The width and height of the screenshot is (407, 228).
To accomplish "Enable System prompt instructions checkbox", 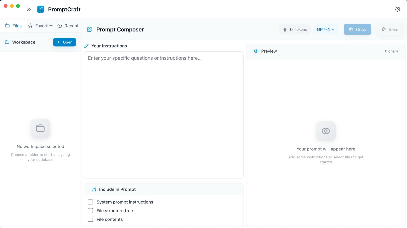I will 90,202.
